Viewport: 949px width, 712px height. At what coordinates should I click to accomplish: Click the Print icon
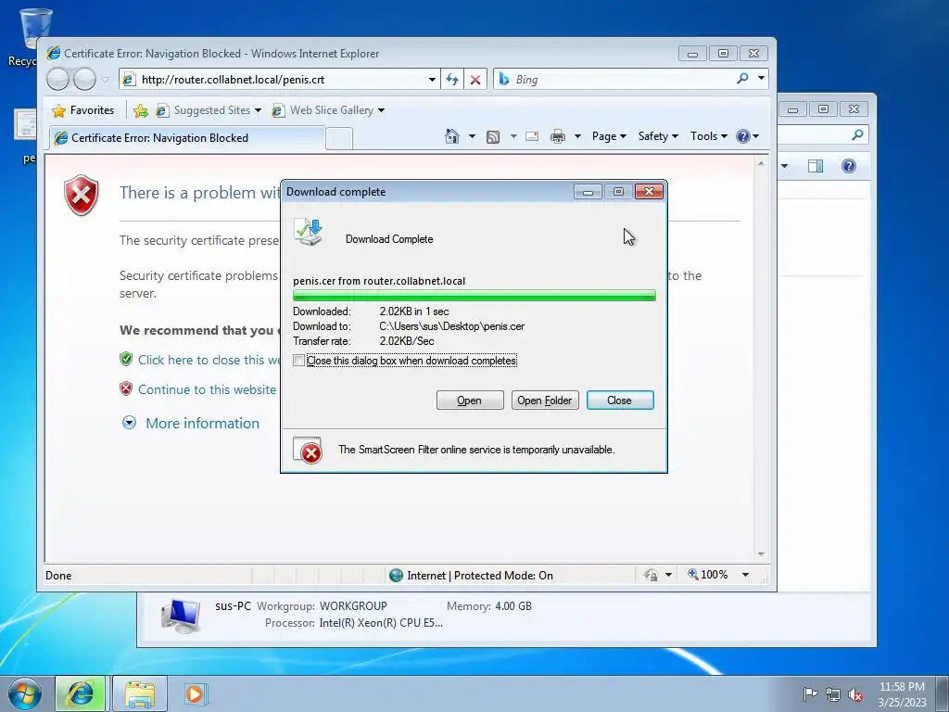[557, 137]
